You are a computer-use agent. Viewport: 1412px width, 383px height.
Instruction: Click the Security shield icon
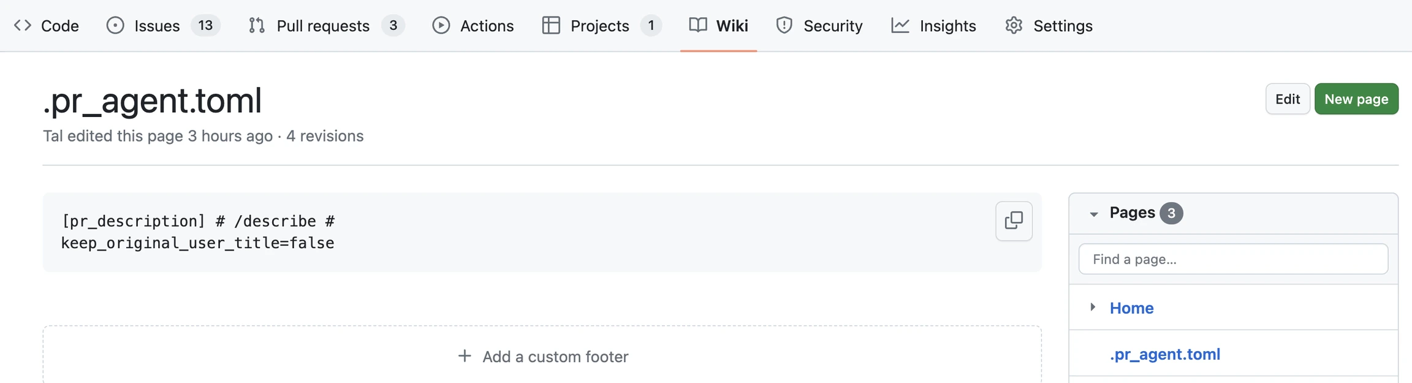tap(784, 26)
